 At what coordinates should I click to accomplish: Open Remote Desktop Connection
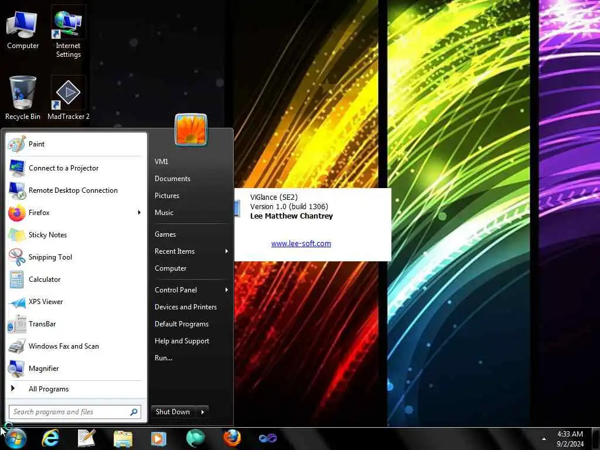[76, 190]
